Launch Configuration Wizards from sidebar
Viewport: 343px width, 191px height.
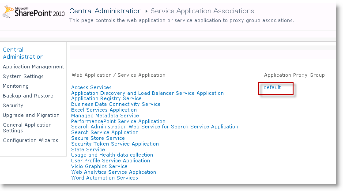[x=30, y=140]
